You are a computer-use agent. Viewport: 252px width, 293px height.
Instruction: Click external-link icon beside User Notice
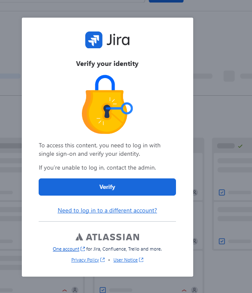[x=141, y=260]
